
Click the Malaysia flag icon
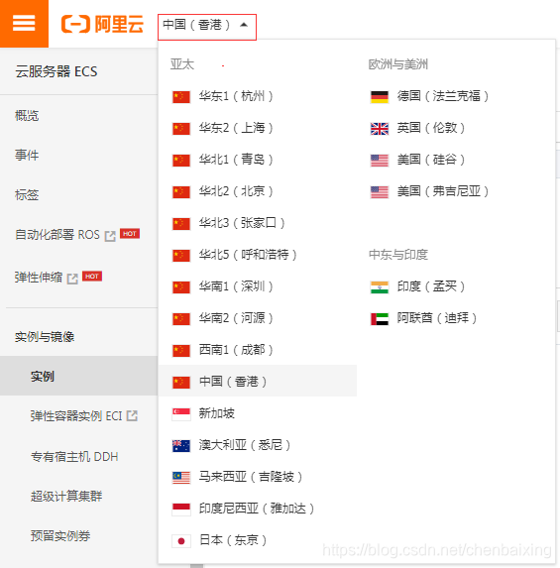pyautogui.click(x=181, y=478)
